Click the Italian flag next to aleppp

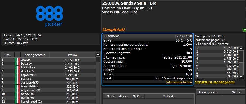tap(17, 60)
